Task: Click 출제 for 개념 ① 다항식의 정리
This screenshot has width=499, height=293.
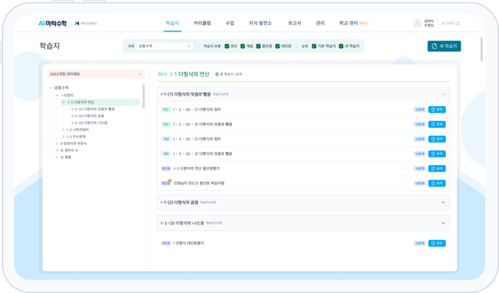Action: pos(437,139)
